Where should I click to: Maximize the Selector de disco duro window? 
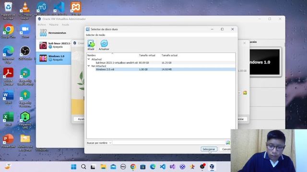pyautogui.click(x=222, y=29)
